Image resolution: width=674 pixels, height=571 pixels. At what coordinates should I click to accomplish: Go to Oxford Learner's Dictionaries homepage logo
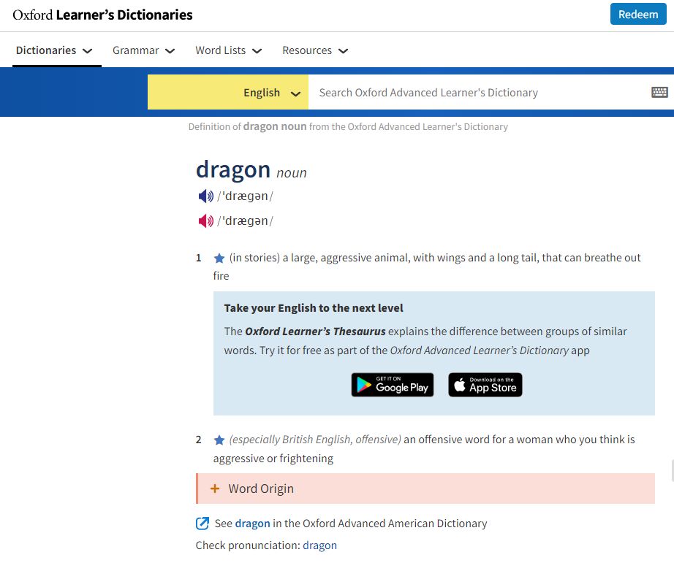[x=103, y=15]
